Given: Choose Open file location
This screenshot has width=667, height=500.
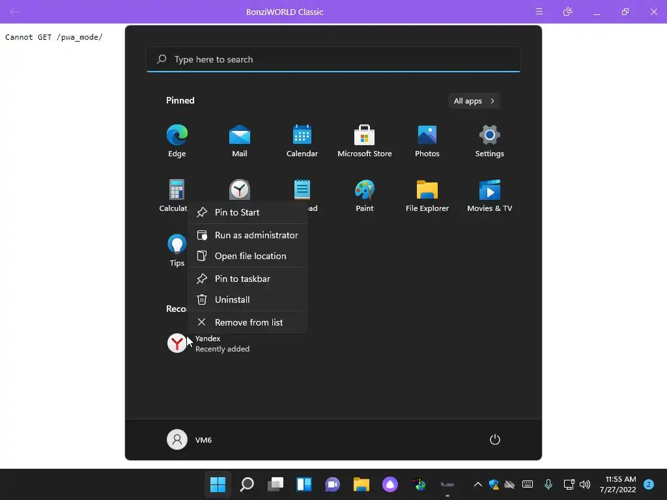Looking at the screenshot, I should 248,256.
